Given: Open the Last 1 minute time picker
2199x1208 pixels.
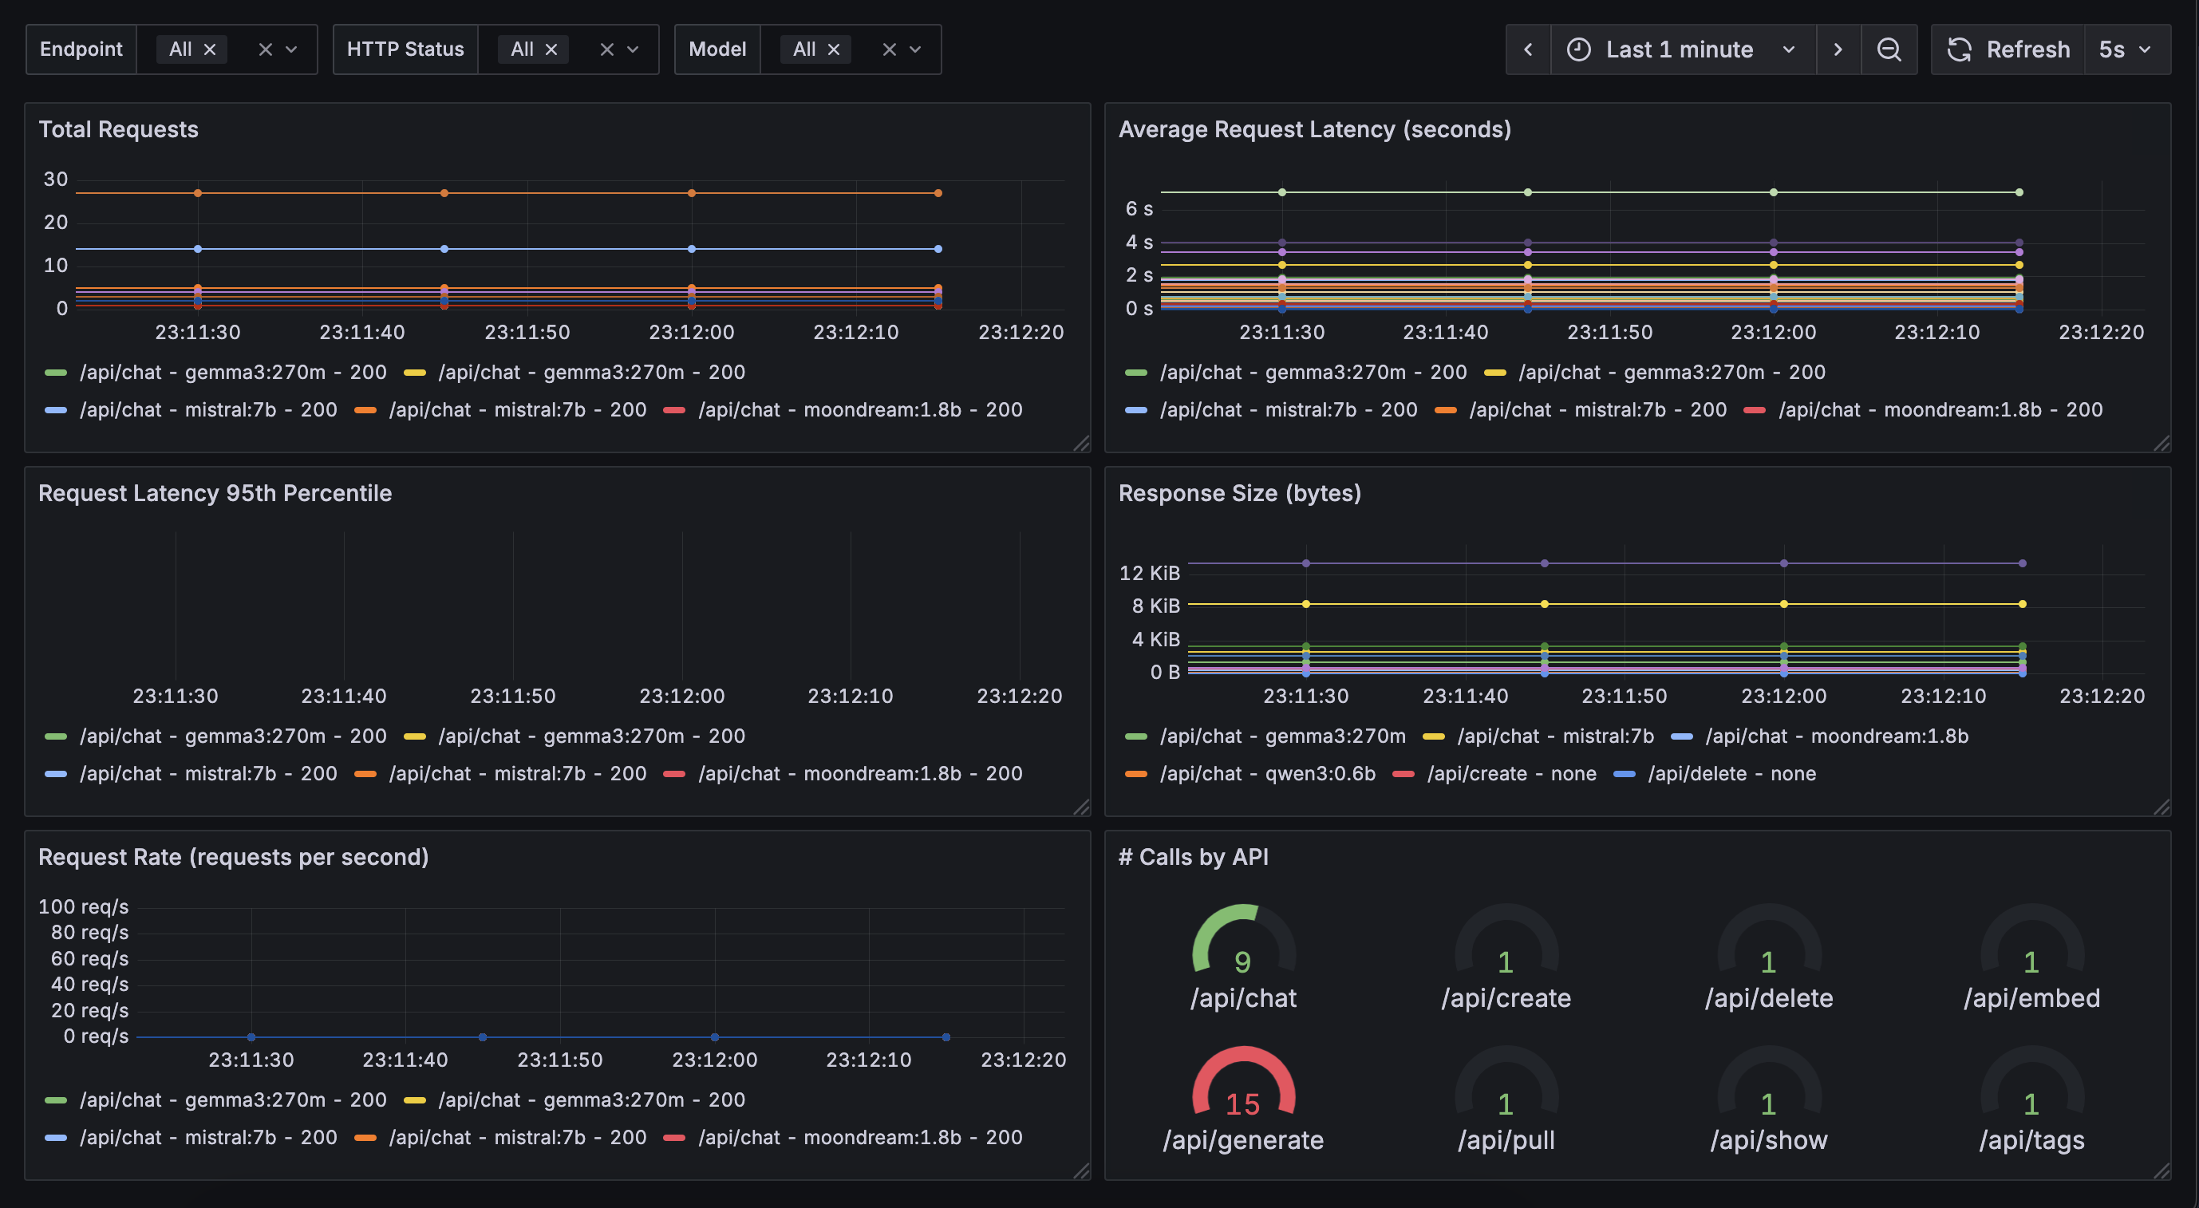Looking at the screenshot, I should [x=1680, y=49].
